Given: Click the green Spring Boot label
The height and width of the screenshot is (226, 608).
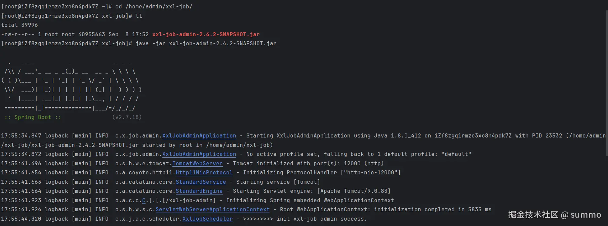Looking at the screenshot, I should coord(33,117).
